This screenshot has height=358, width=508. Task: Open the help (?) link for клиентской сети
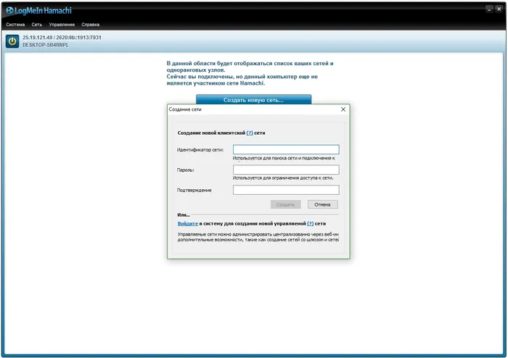pyautogui.click(x=250, y=133)
